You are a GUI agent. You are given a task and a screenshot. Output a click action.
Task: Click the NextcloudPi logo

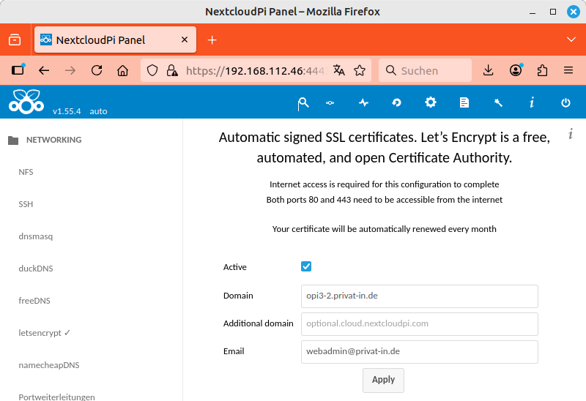pyautogui.click(x=26, y=102)
